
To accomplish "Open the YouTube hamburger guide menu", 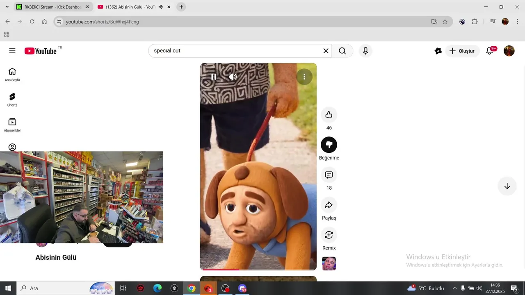I will click(x=12, y=51).
